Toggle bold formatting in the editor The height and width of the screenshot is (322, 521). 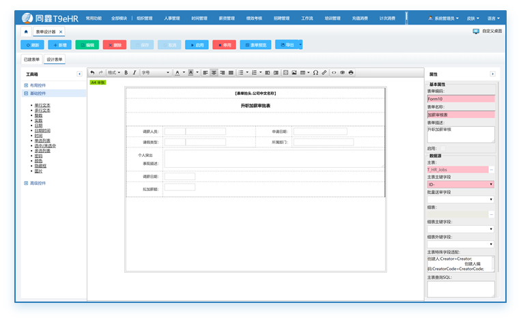(126, 72)
